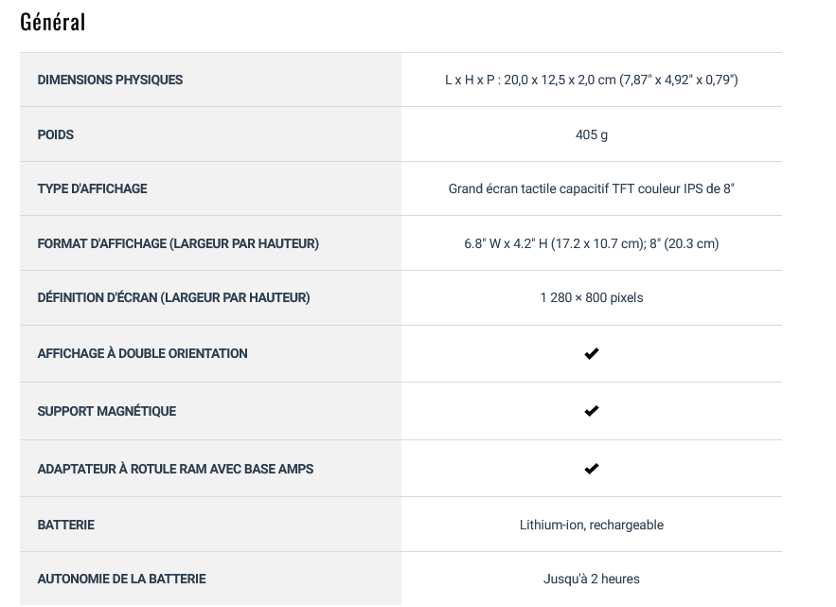836x607 pixels.
Task: Click Adaptateur à rotule RAM avec base AMPS label
Action: coord(175,469)
